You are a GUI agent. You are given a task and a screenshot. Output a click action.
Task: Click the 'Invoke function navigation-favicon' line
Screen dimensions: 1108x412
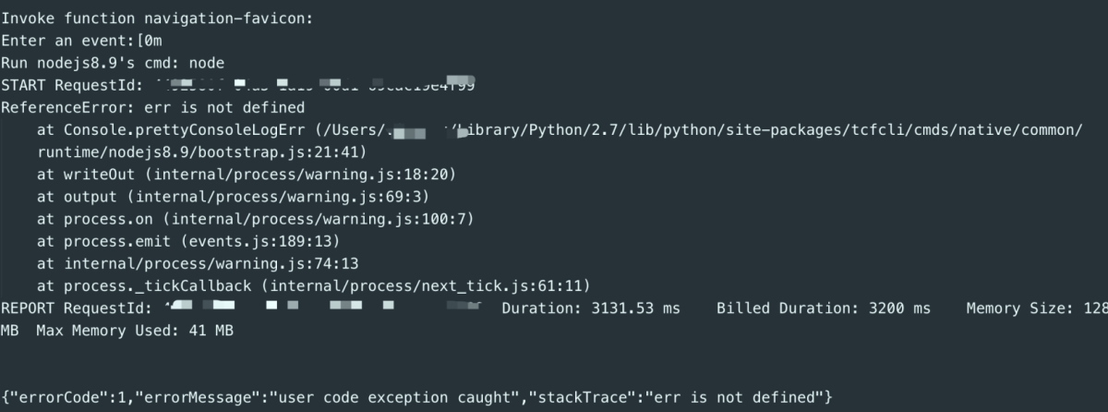click(158, 18)
